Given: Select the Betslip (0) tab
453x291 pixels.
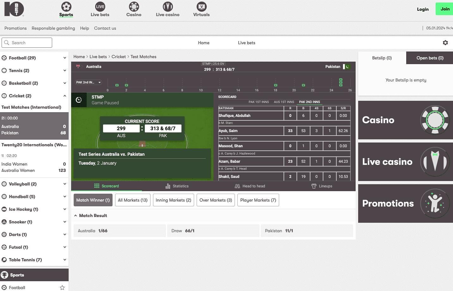Looking at the screenshot, I should tap(382, 58).
